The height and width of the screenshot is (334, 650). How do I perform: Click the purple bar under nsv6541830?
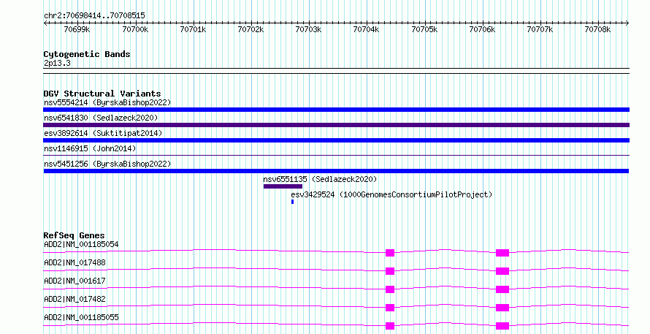336,125
